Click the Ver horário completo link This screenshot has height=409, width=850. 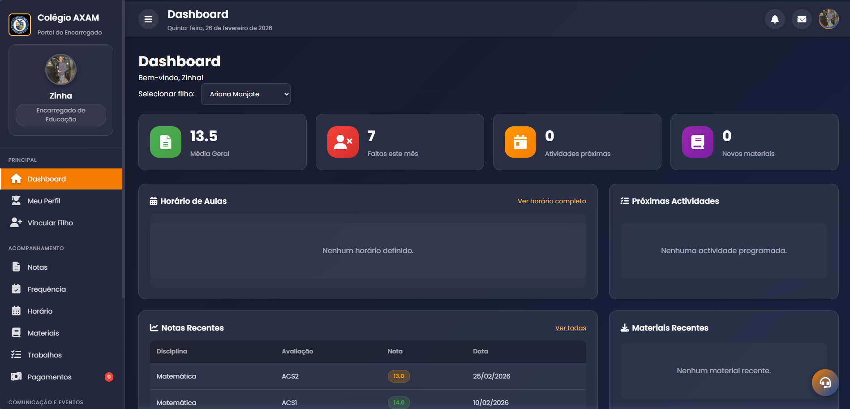pos(552,201)
